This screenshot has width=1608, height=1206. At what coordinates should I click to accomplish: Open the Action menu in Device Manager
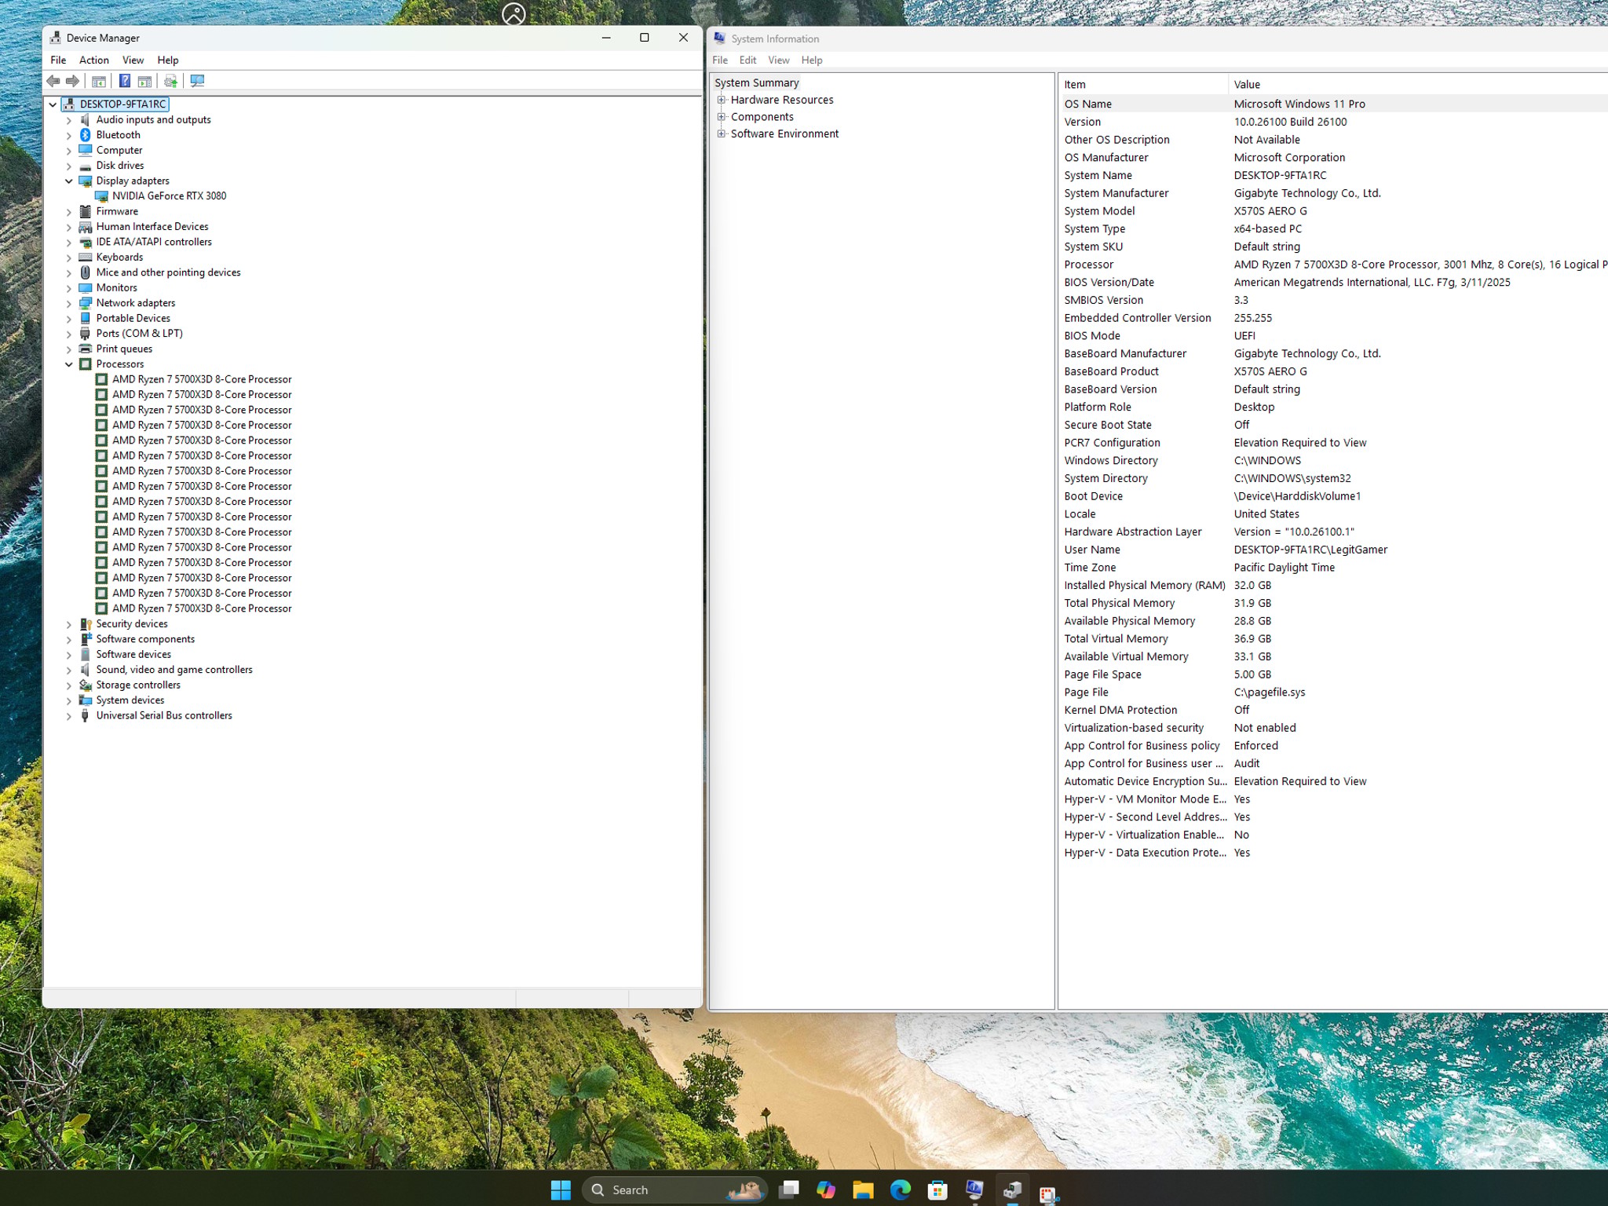click(93, 60)
